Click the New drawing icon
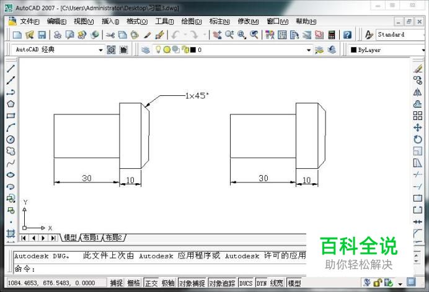The image size is (429, 292). pos(17,35)
